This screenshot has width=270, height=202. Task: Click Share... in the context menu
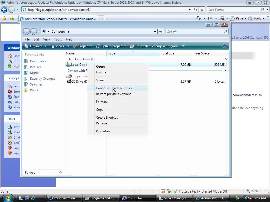coord(101,80)
